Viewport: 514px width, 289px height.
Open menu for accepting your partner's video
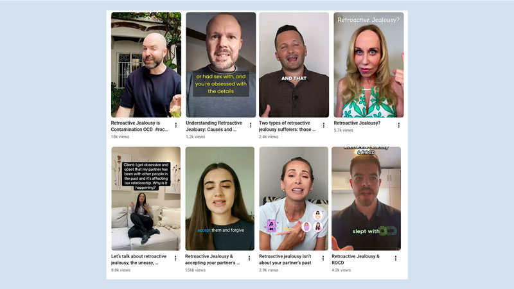(x=249, y=258)
